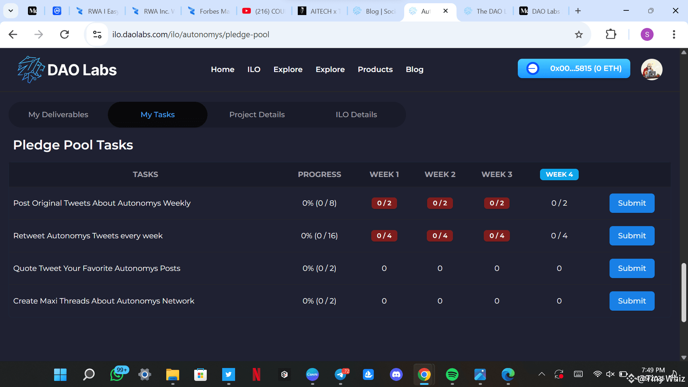Open Chrome three-dot menu
This screenshot has width=688, height=387.
pyautogui.click(x=674, y=34)
